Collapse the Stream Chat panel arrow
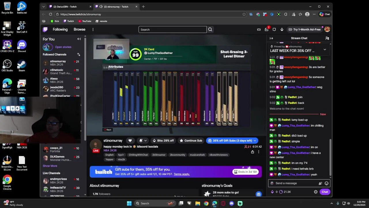The height and width of the screenshot is (208, 369). (271, 38)
